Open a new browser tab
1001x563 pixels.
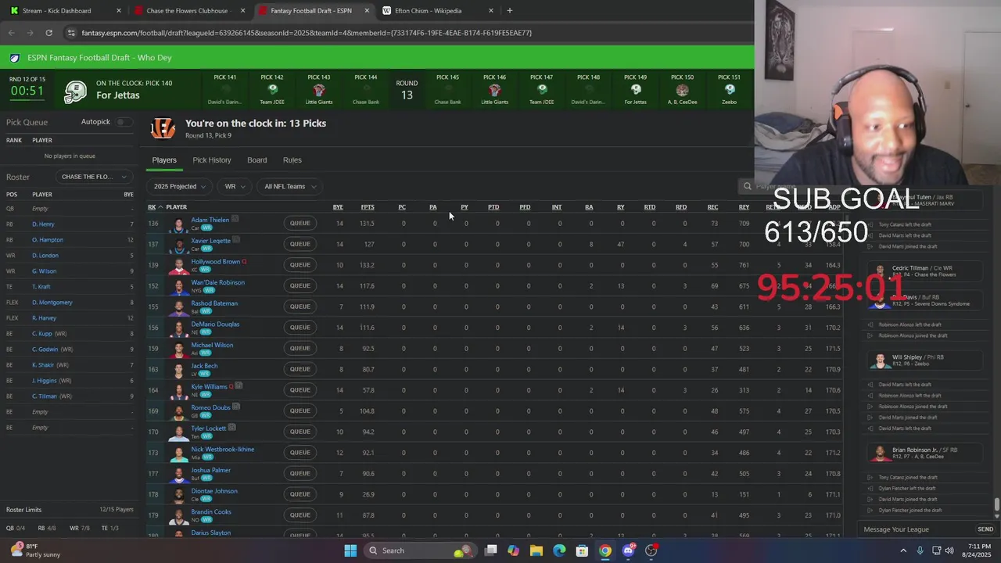[x=509, y=11]
